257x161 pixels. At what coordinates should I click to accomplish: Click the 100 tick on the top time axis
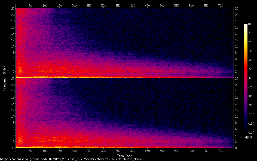pyautogui.click(x=45, y=5)
